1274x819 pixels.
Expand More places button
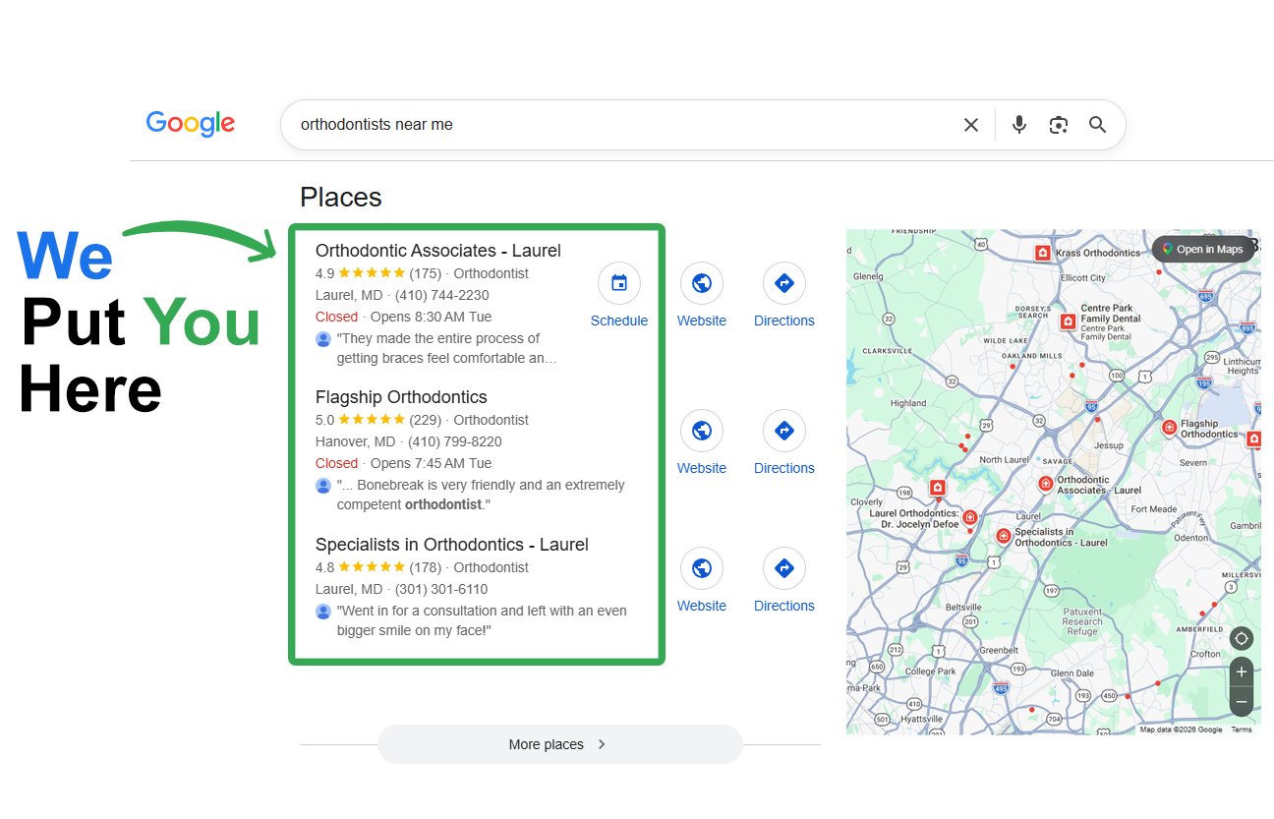click(x=559, y=744)
